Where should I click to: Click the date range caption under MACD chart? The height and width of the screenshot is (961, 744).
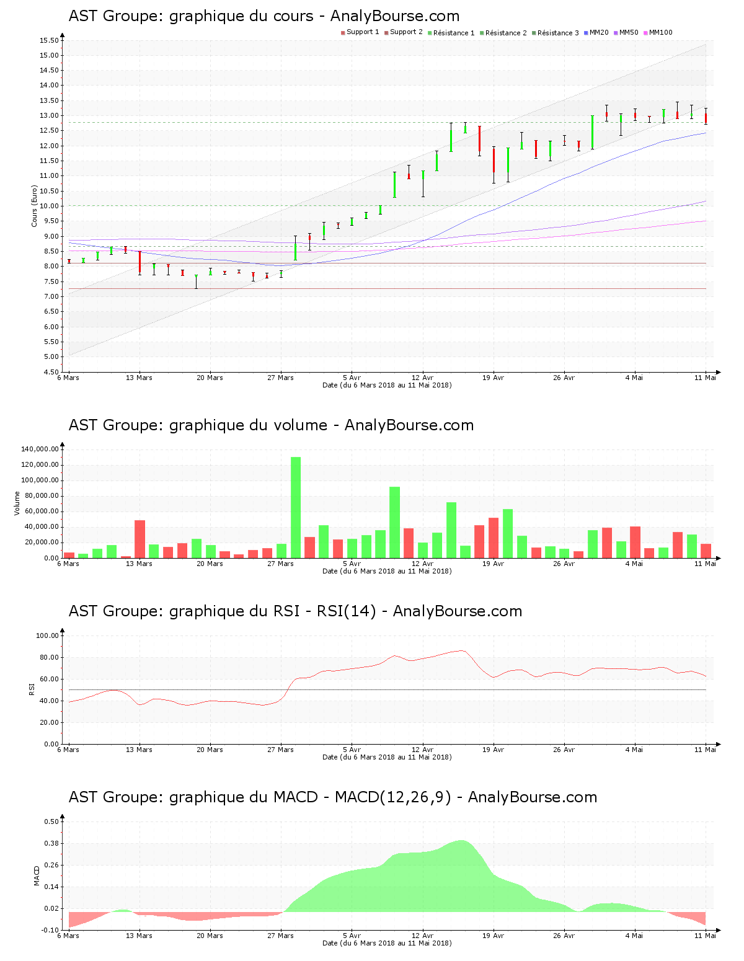387,943
